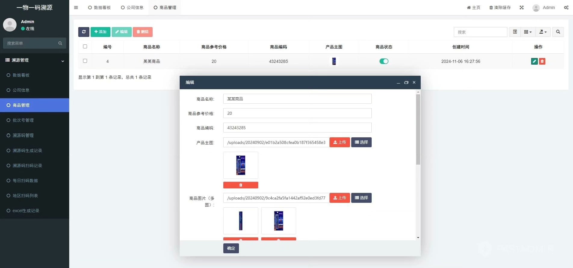Toggle the product status switch off
Image resolution: width=573 pixels, height=268 pixels.
click(384, 61)
